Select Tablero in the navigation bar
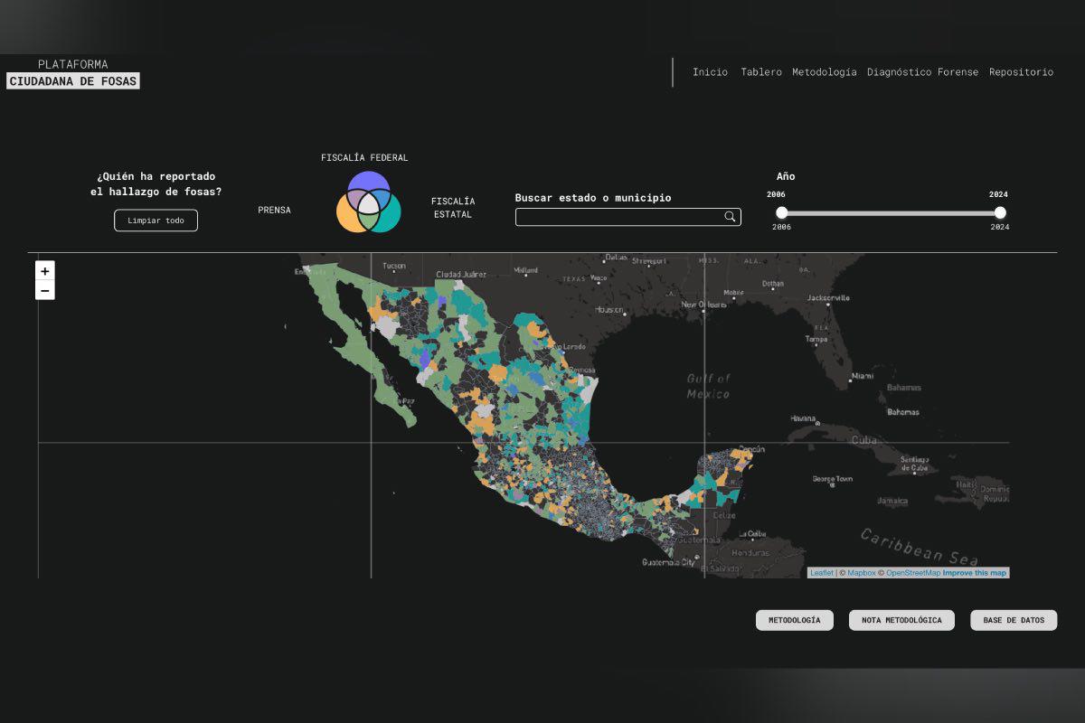The width and height of the screenshot is (1085, 723). 761,71
